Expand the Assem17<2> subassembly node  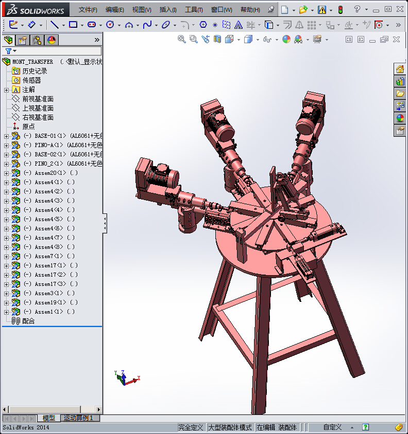[x=6, y=275]
